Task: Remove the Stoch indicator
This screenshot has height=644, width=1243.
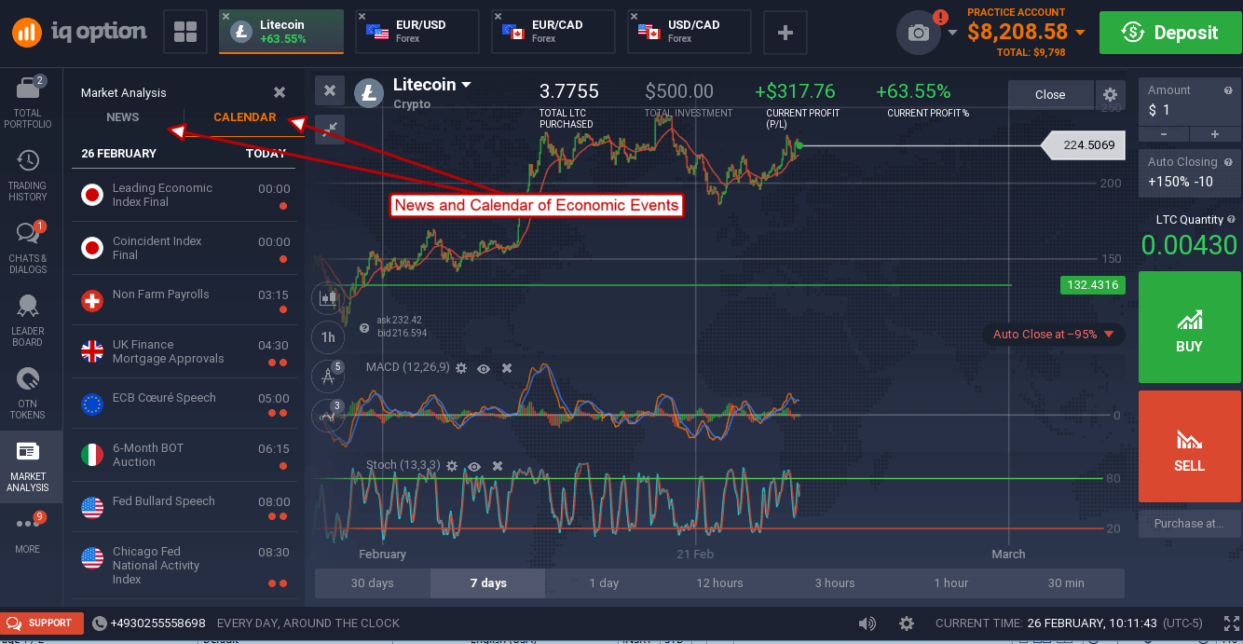Action: pos(498,465)
